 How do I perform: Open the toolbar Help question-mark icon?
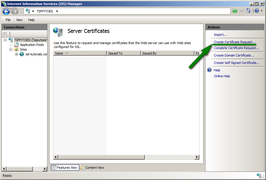[x=257, y=11]
